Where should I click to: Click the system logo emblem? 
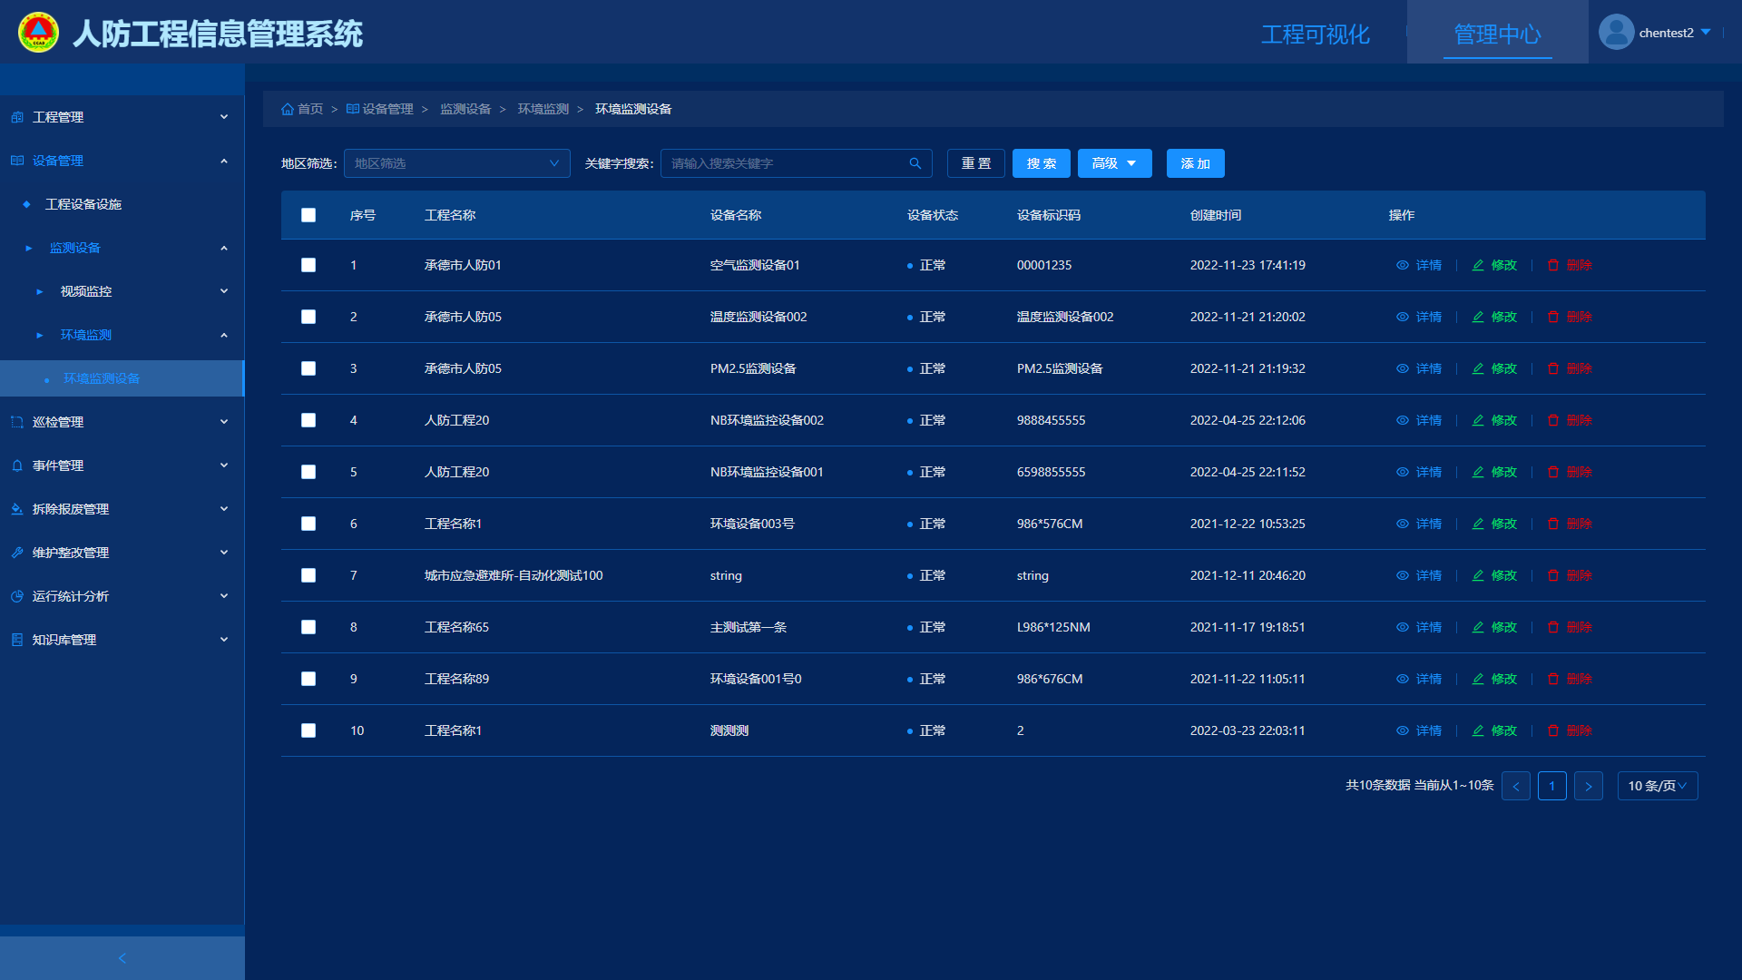click(38, 33)
